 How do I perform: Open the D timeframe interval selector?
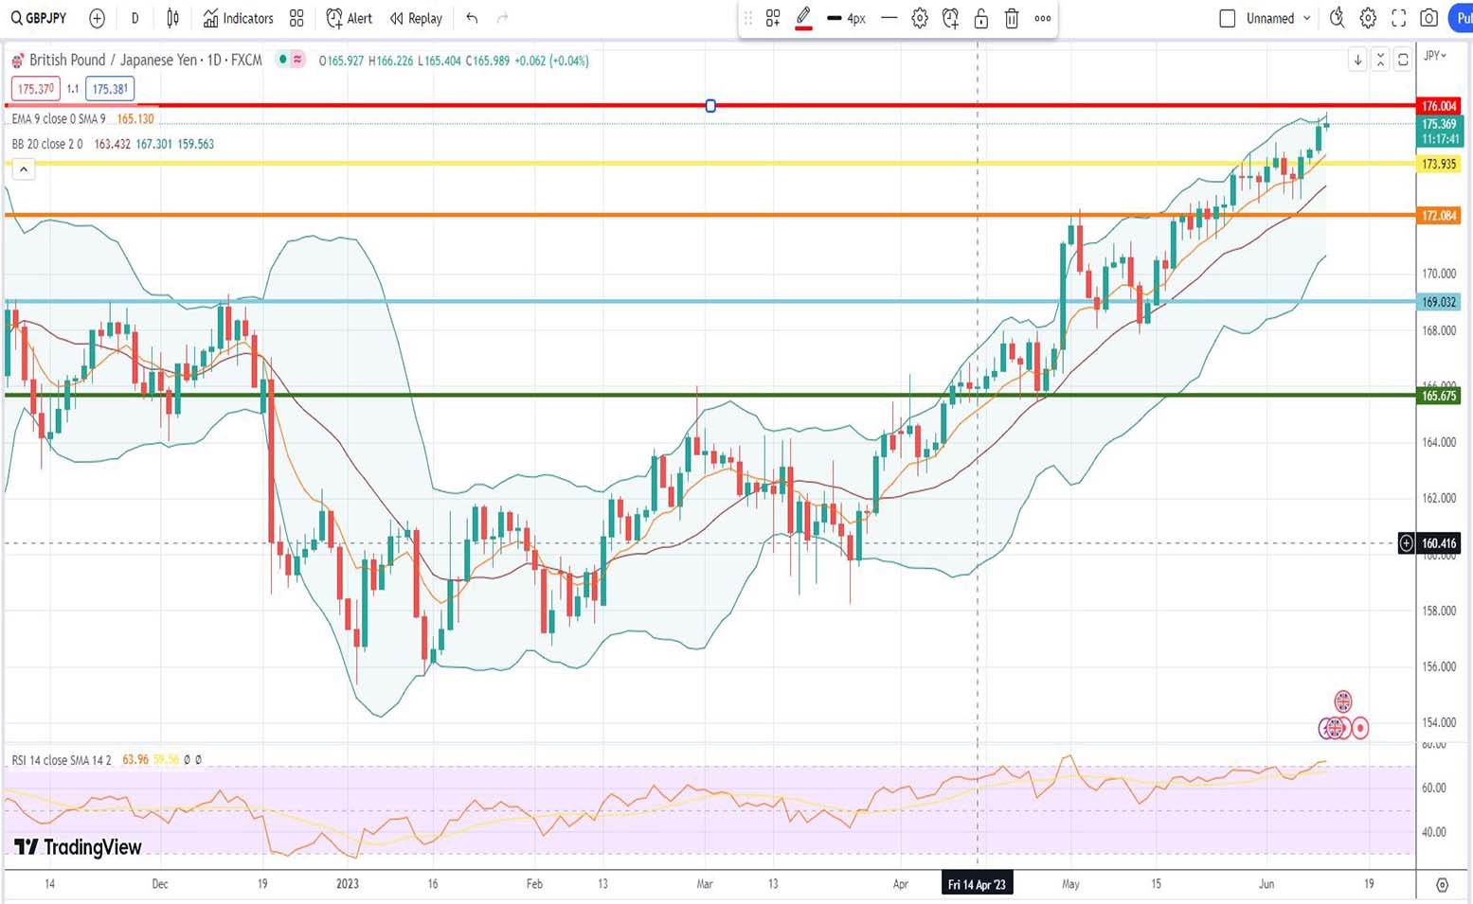135,18
